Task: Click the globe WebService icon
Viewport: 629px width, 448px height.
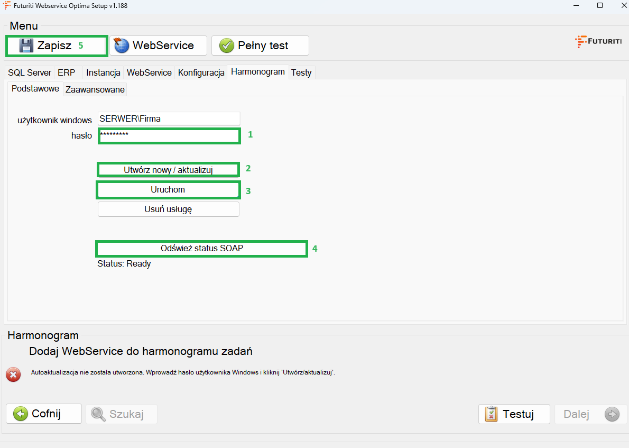Action: (122, 45)
